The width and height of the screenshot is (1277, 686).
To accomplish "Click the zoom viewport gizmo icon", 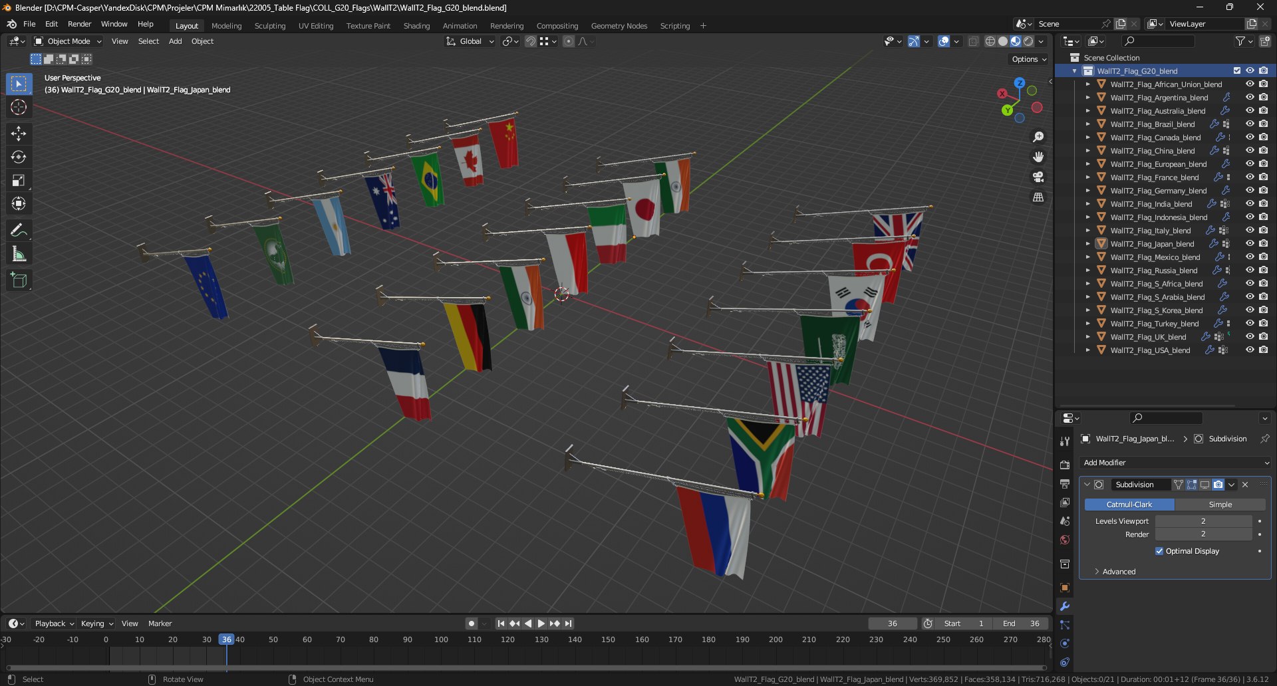I will (1038, 137).
